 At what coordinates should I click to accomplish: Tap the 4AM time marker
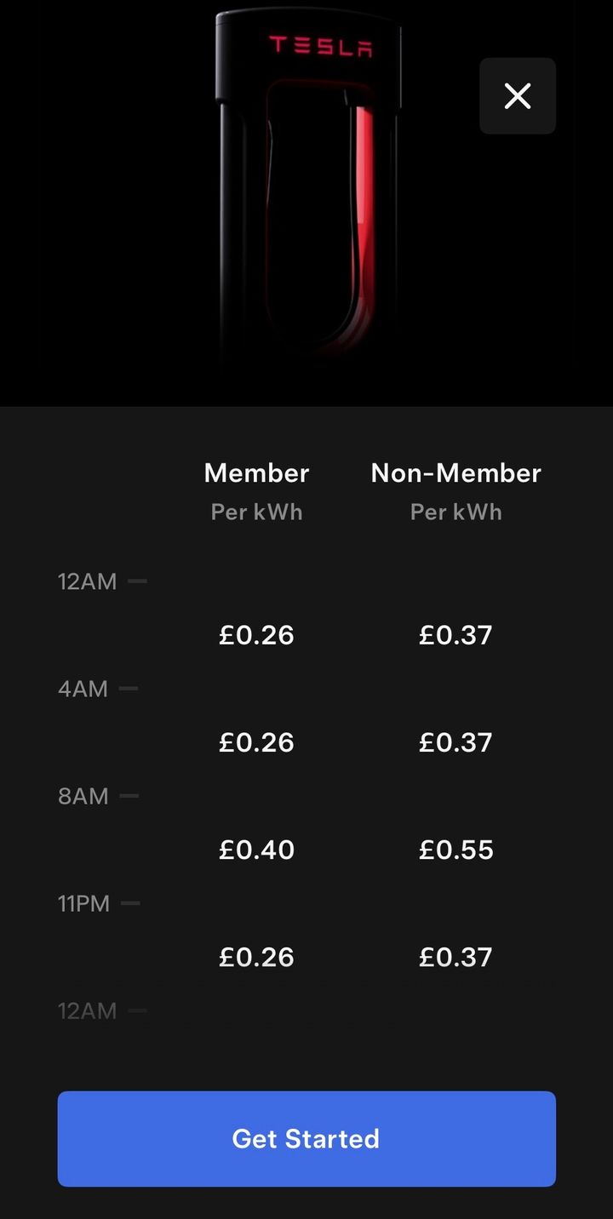tap(83, 690)
